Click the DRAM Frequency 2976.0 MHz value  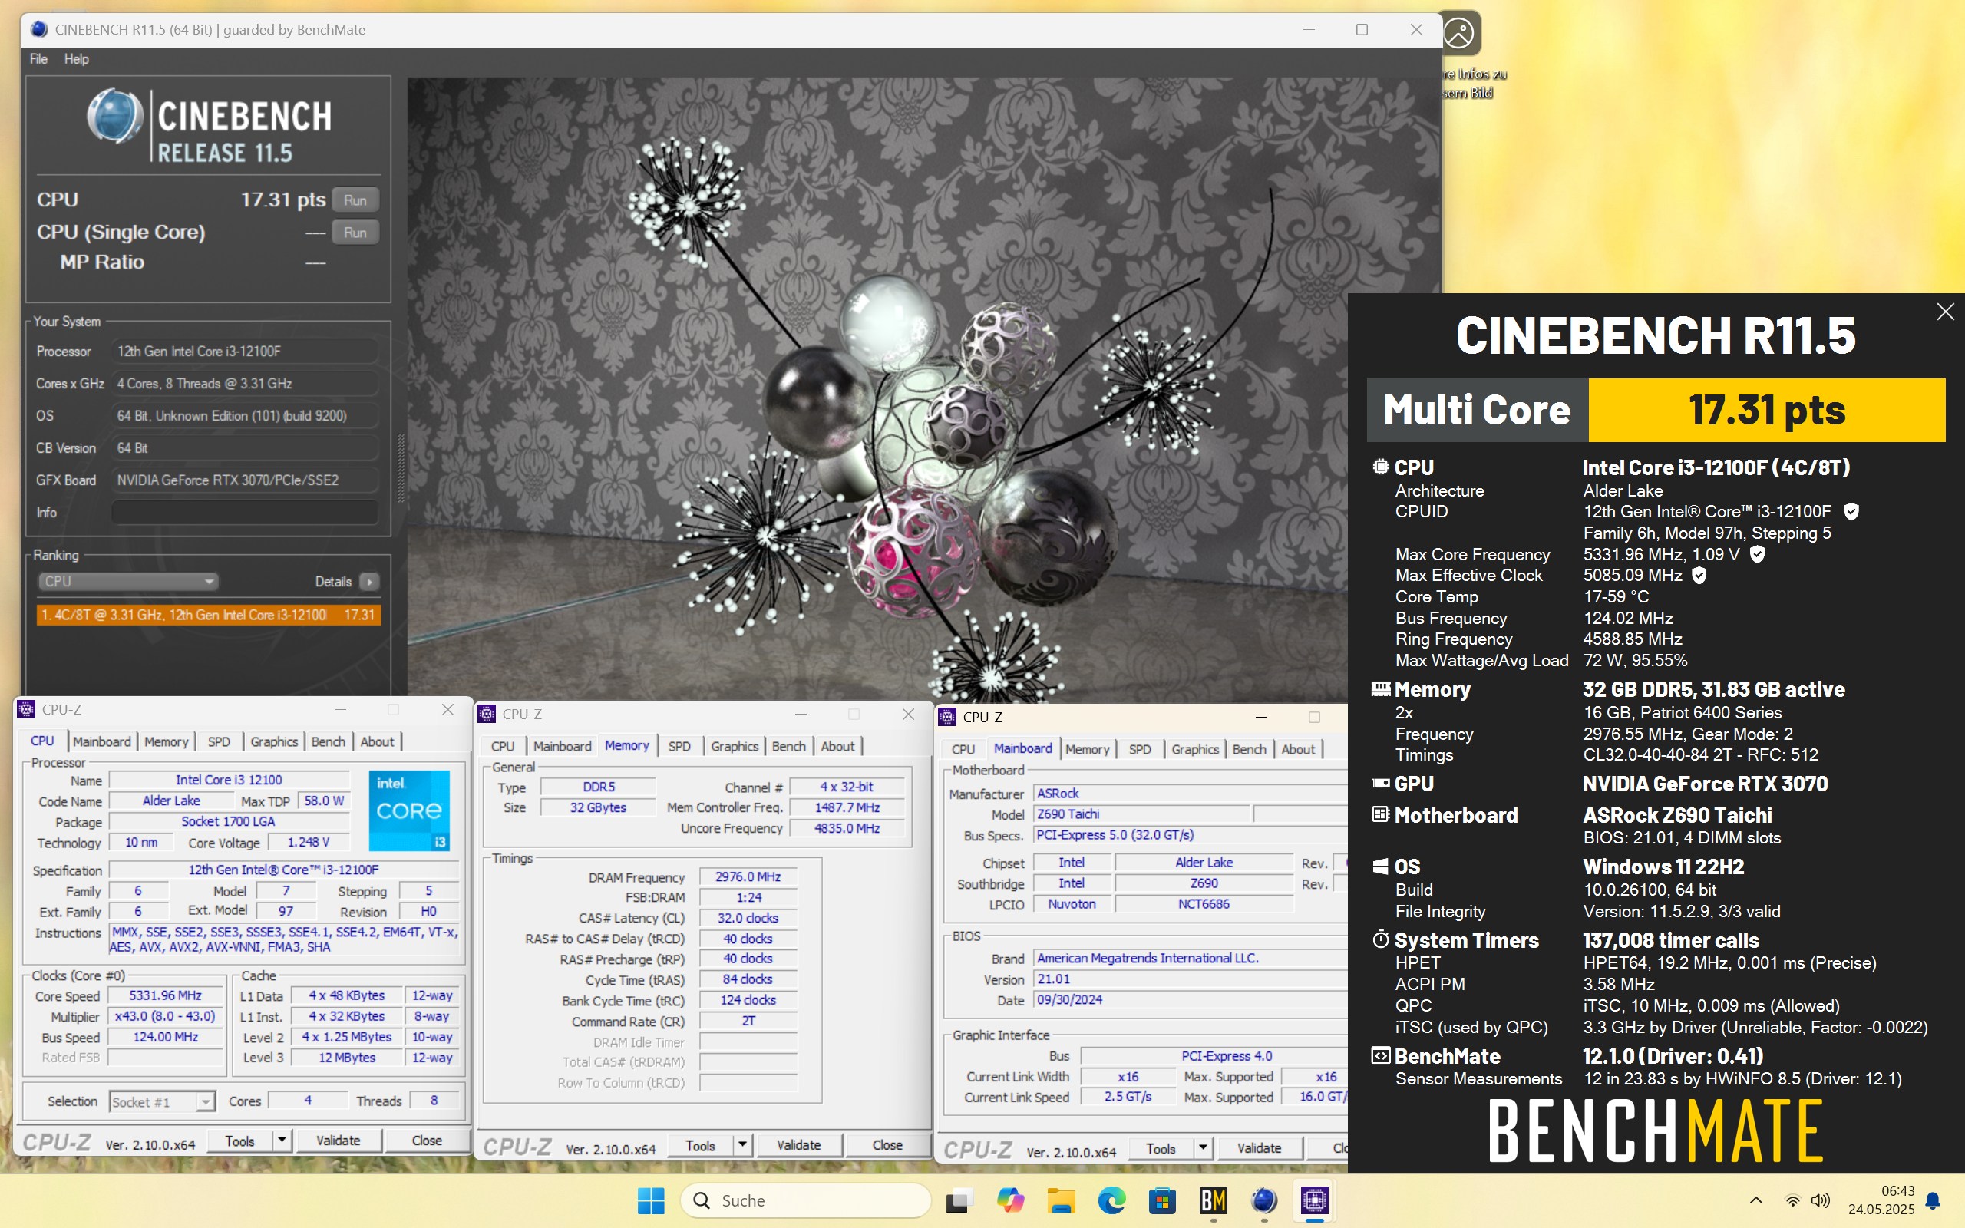point(748,877)
